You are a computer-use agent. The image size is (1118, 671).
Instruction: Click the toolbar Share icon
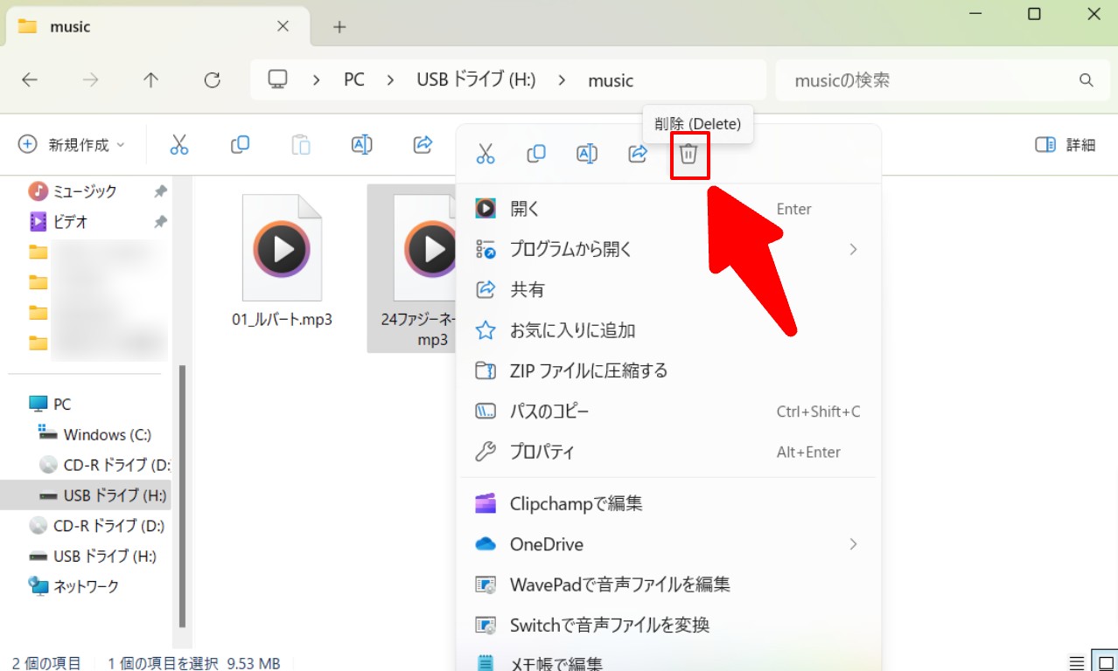click(423, 145)
